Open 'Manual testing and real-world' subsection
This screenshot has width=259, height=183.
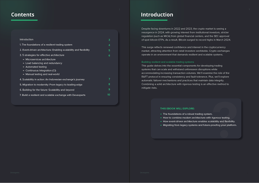point(42,74)
